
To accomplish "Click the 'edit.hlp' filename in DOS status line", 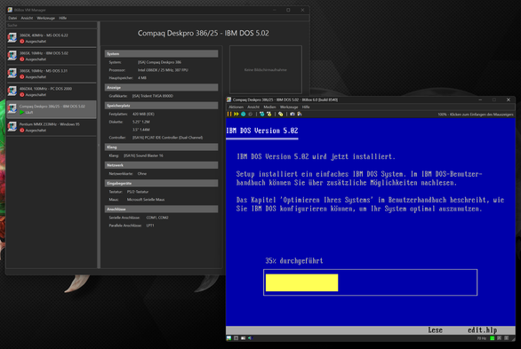I will [483, 330].
